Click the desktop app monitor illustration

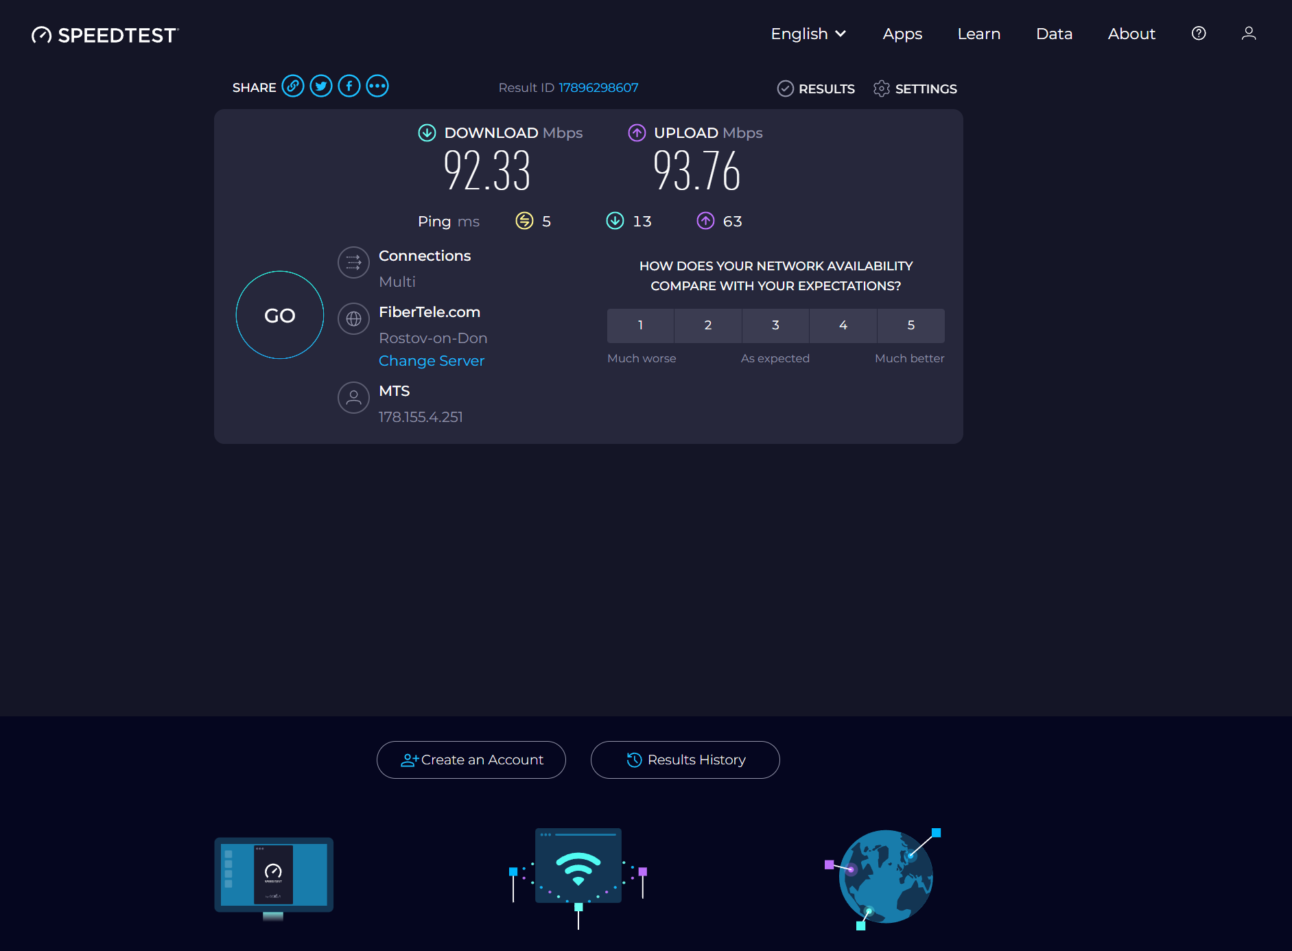coord(274,878)
